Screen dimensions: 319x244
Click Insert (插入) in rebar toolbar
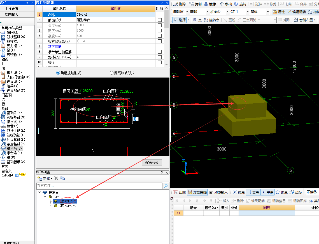223,201
